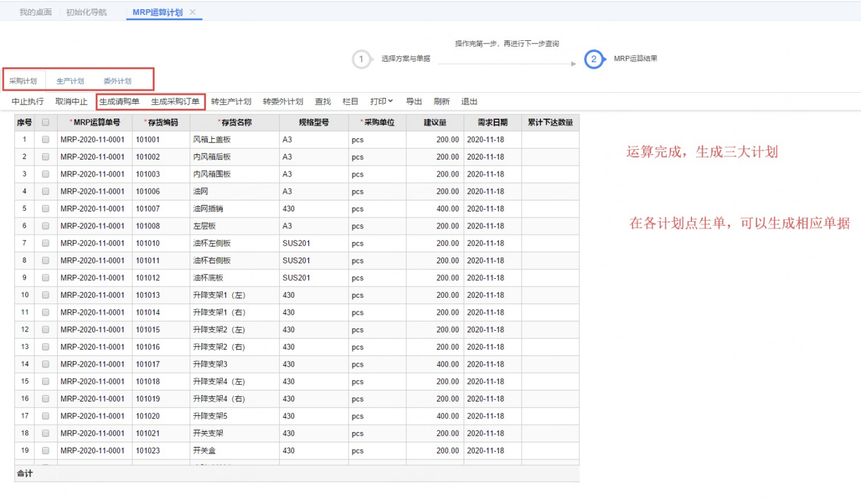
Task: Click 规格型号 column header
Action: tap(314, 122)
